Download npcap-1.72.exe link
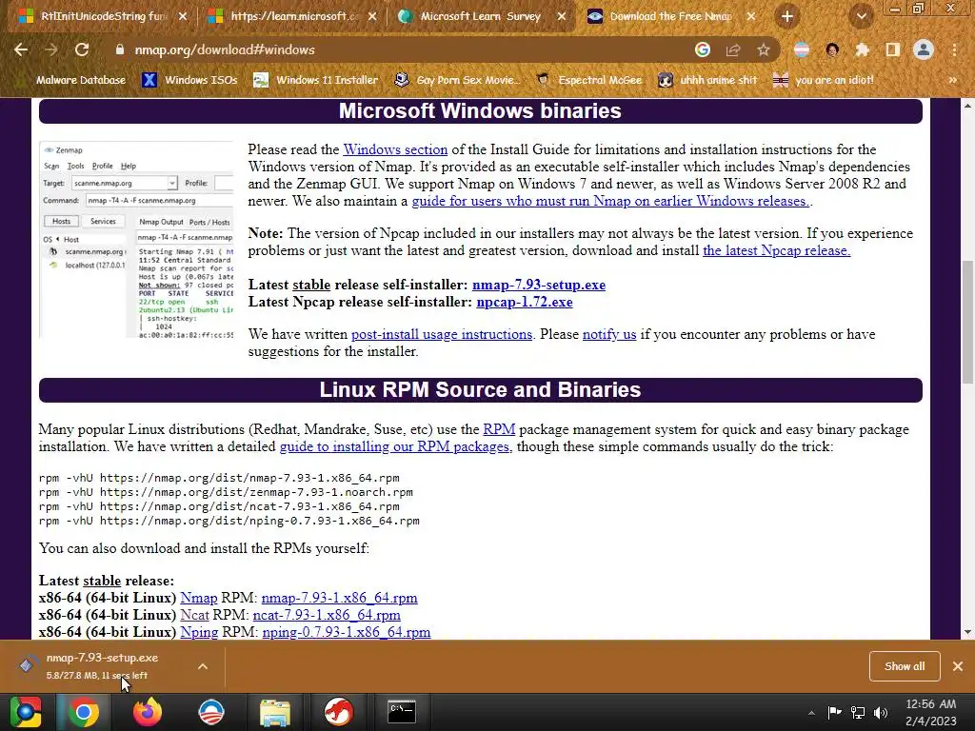The width and height of the screenshot is (975, 731). click(x=525, y=302)
